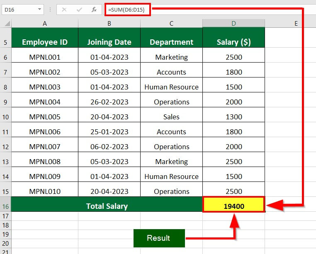Select row 18 header
This screenshot has height=254, width=316.
(5, 225)
